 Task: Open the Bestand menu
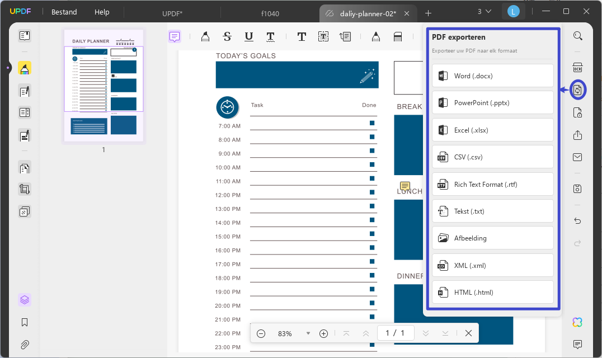pyautogui.click(x=64, y=12)
